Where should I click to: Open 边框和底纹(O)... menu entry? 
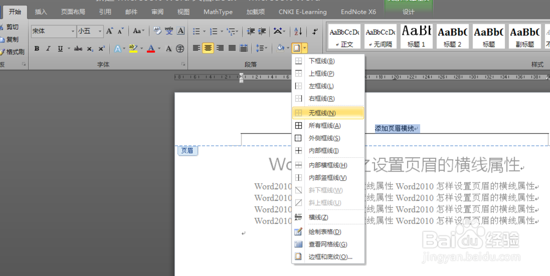point(328,257)
